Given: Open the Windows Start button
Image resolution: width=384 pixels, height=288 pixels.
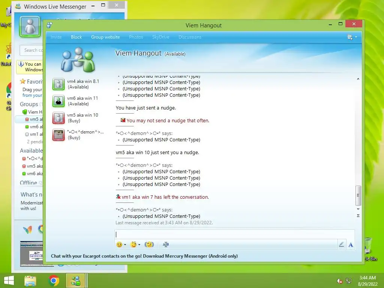Looking at the screenshot, I should [9, 280].
